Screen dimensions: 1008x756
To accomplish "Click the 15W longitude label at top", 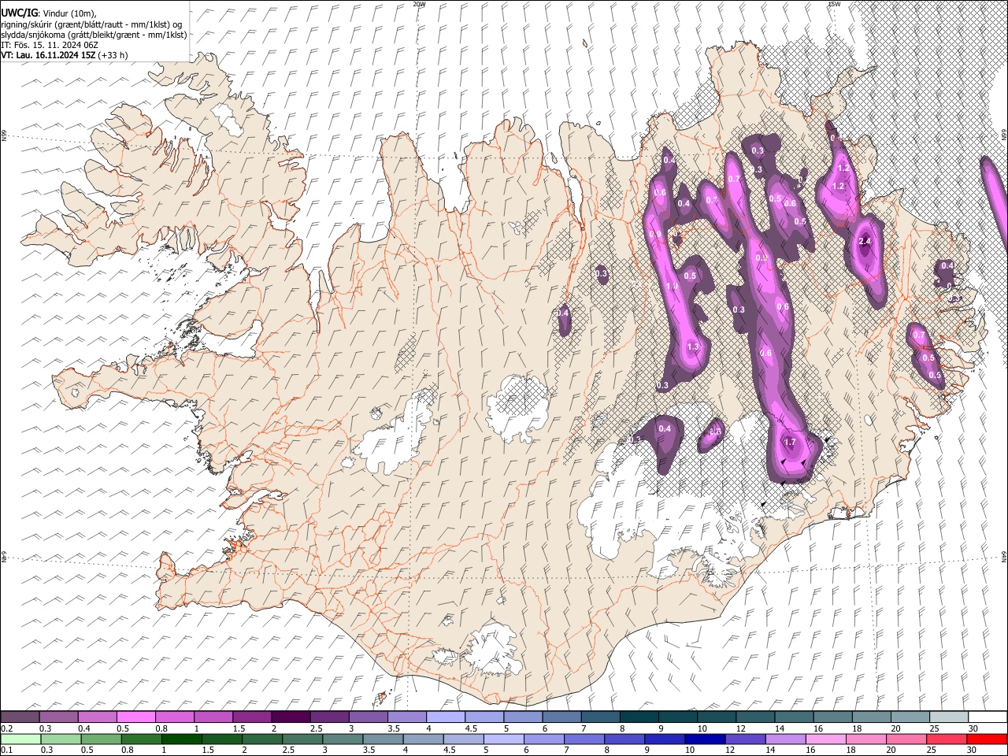I will coord(834,4).
